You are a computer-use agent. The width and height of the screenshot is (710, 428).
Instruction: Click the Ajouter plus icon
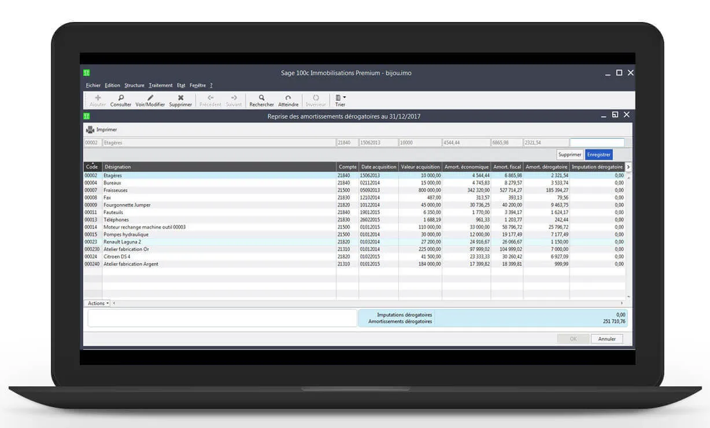(98, 98)
